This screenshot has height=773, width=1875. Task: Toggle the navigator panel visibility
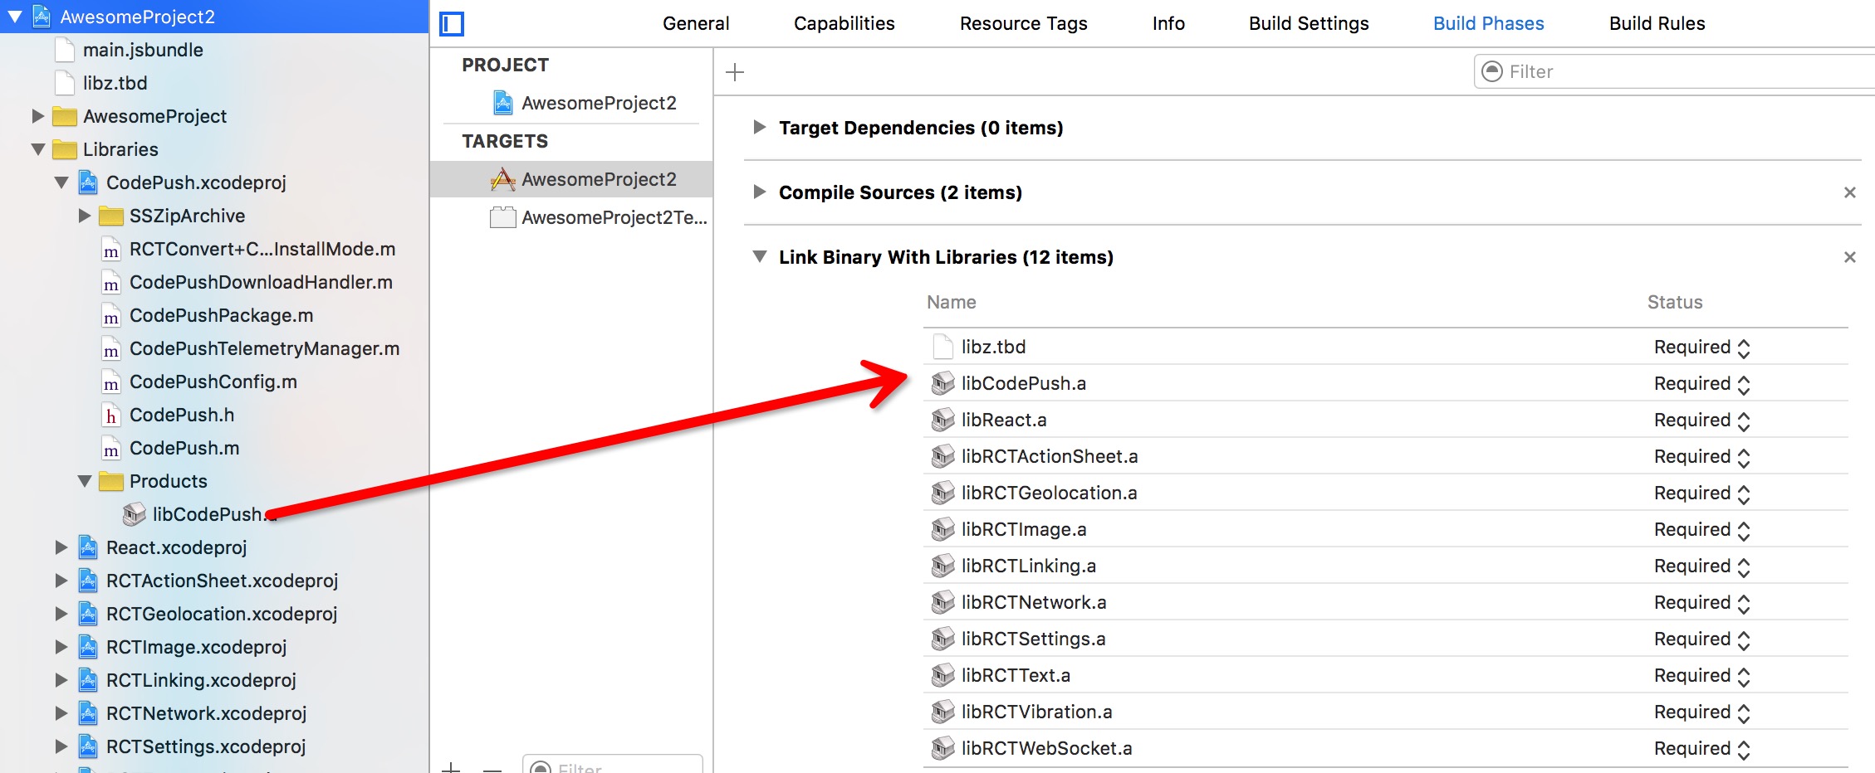tap(453, 24)
